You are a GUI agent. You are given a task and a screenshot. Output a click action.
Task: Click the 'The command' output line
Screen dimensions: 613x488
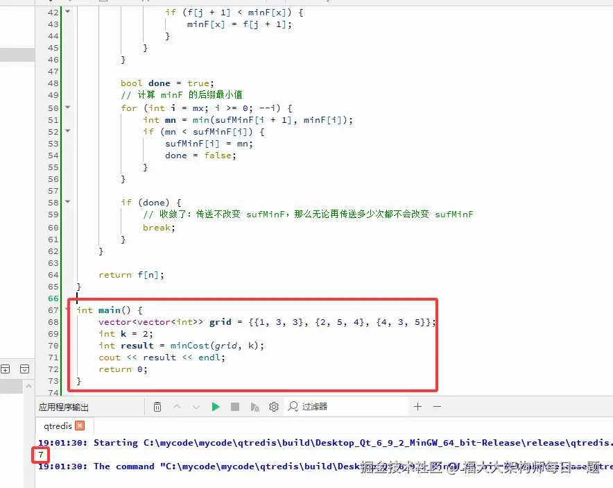tap(325, 466)
